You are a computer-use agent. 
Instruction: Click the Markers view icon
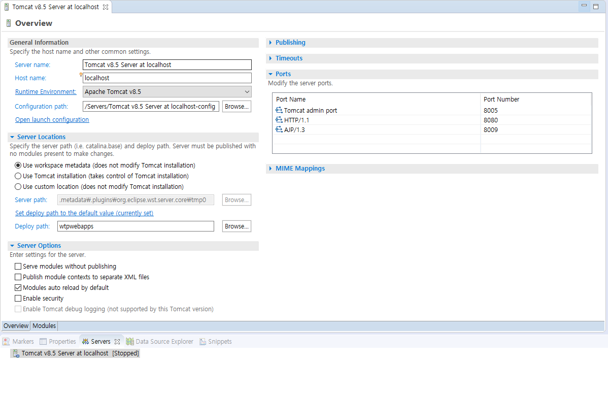(x=6, y=342)
